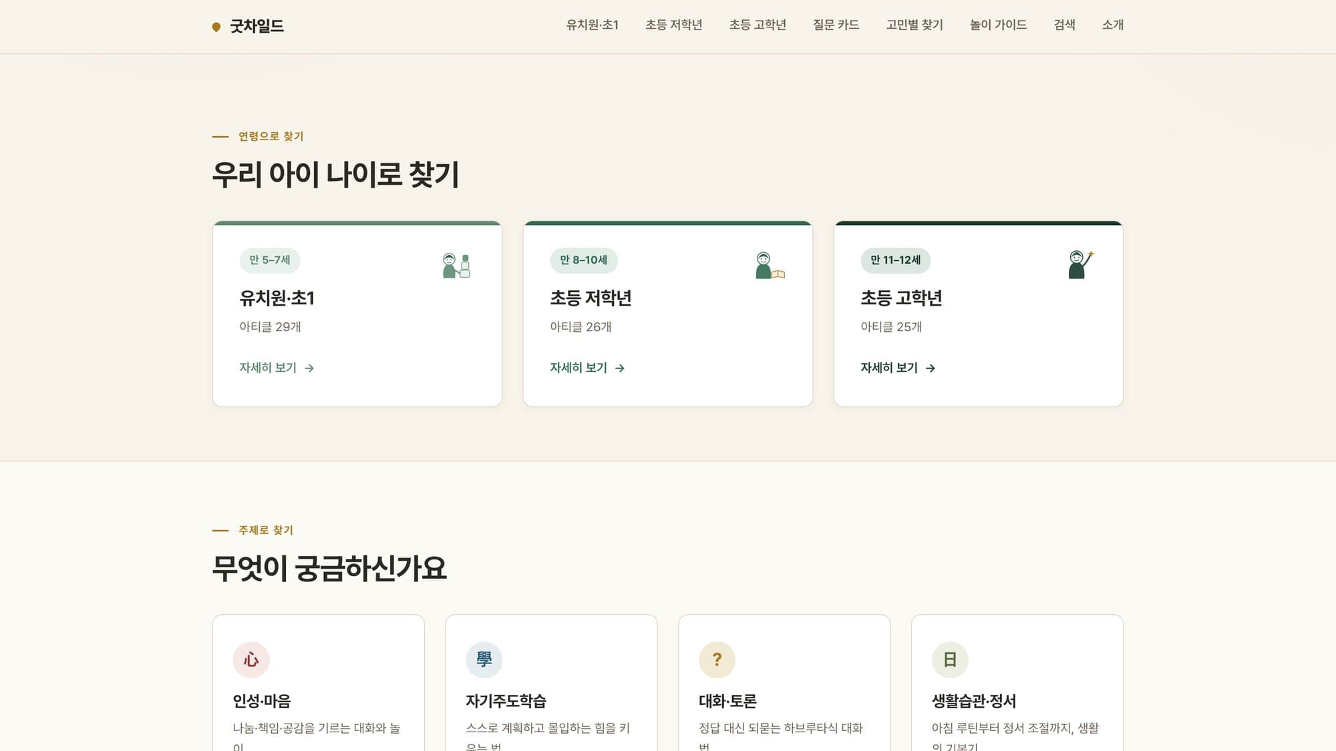Viewport: 1336px width, 751px height.
Task: Open the 초등 저학년 nav menu item
Action: (x=673, y=25)
